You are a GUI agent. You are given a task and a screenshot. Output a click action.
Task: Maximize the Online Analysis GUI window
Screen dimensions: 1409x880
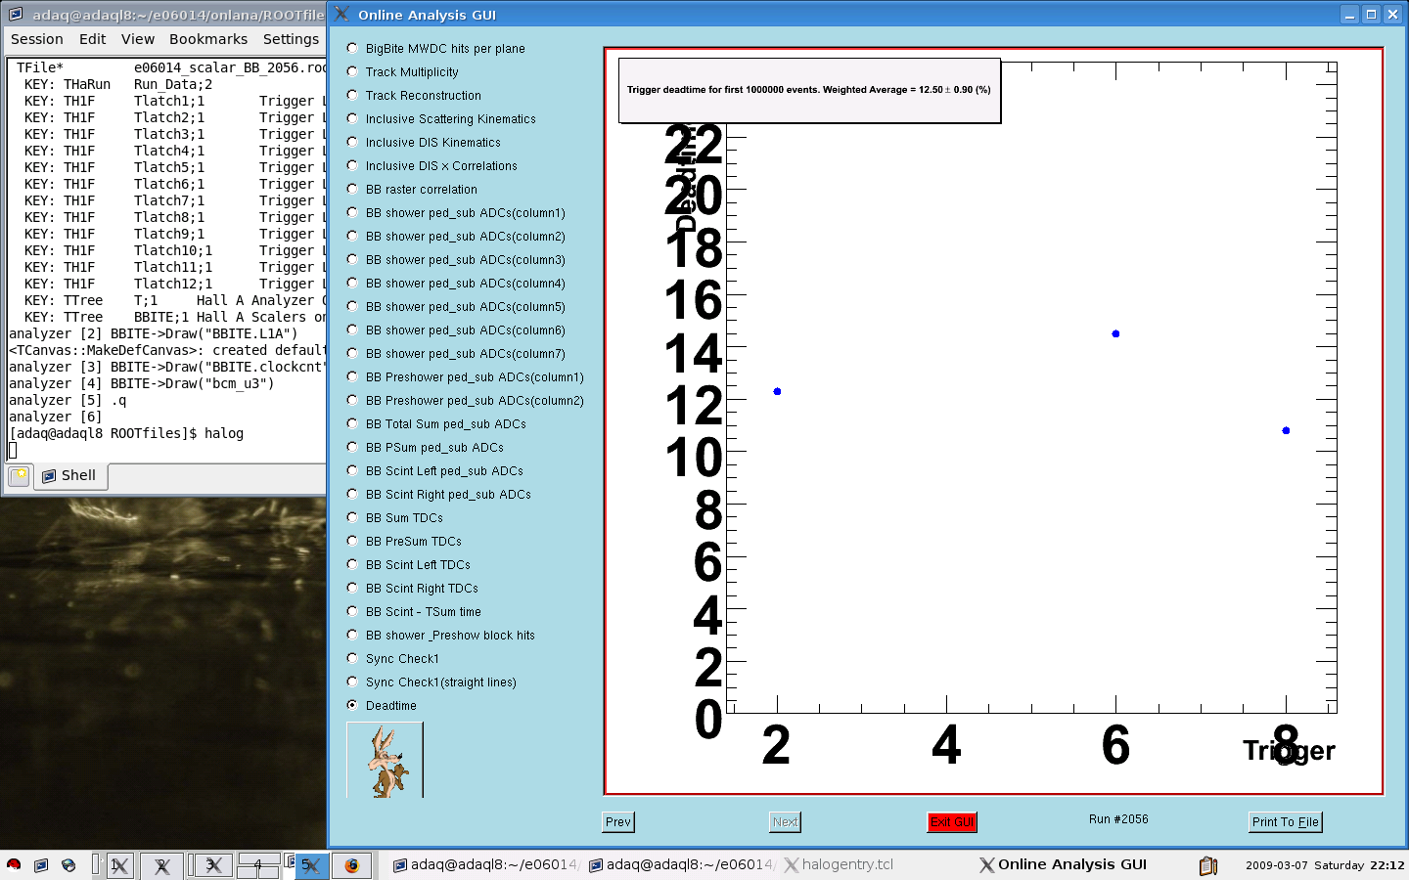1372,14
